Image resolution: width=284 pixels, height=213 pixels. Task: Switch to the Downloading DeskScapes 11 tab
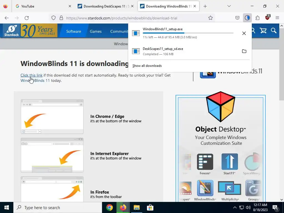(x=105, y=6)
